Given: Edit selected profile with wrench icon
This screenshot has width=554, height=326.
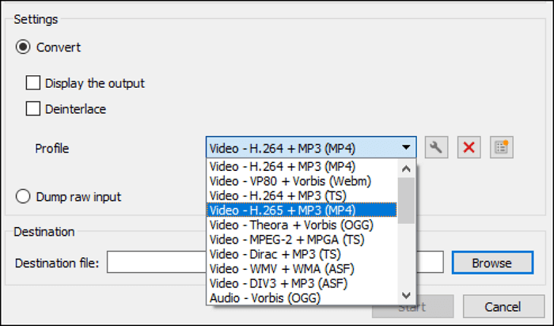Looking at the screenshot, I should point(434,147).
